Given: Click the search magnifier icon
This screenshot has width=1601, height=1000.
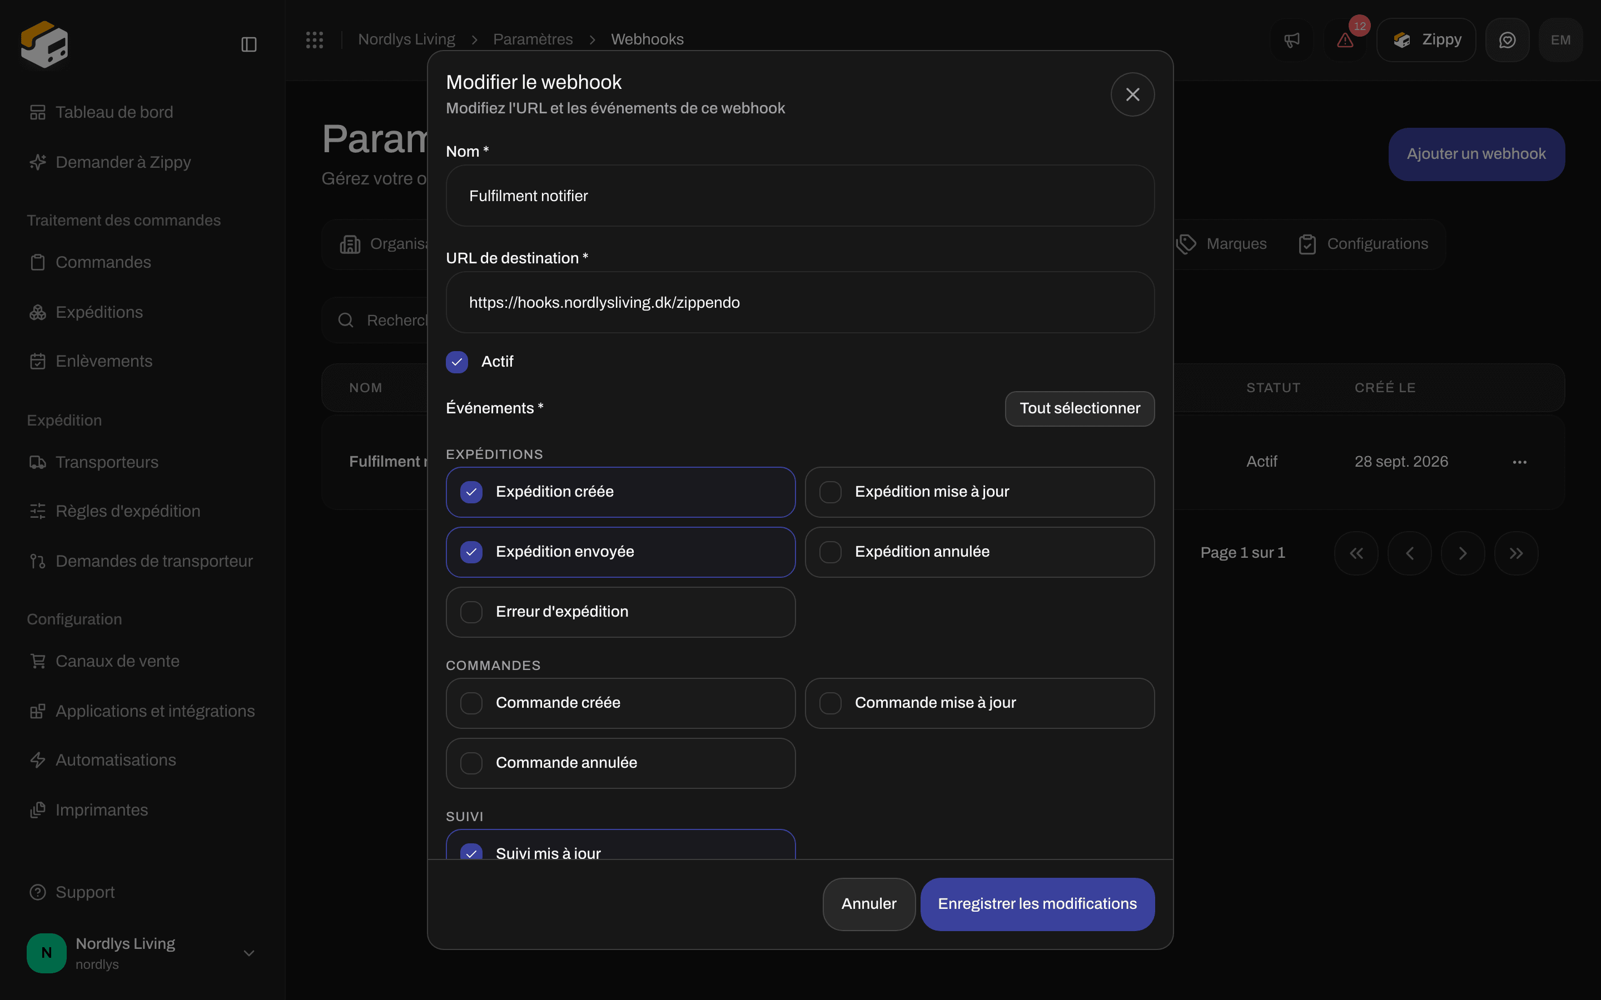Looking at the screenshot, I should pos(345,321).
